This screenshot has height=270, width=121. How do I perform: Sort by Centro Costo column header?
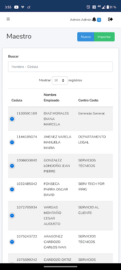(x=88, y=100)
